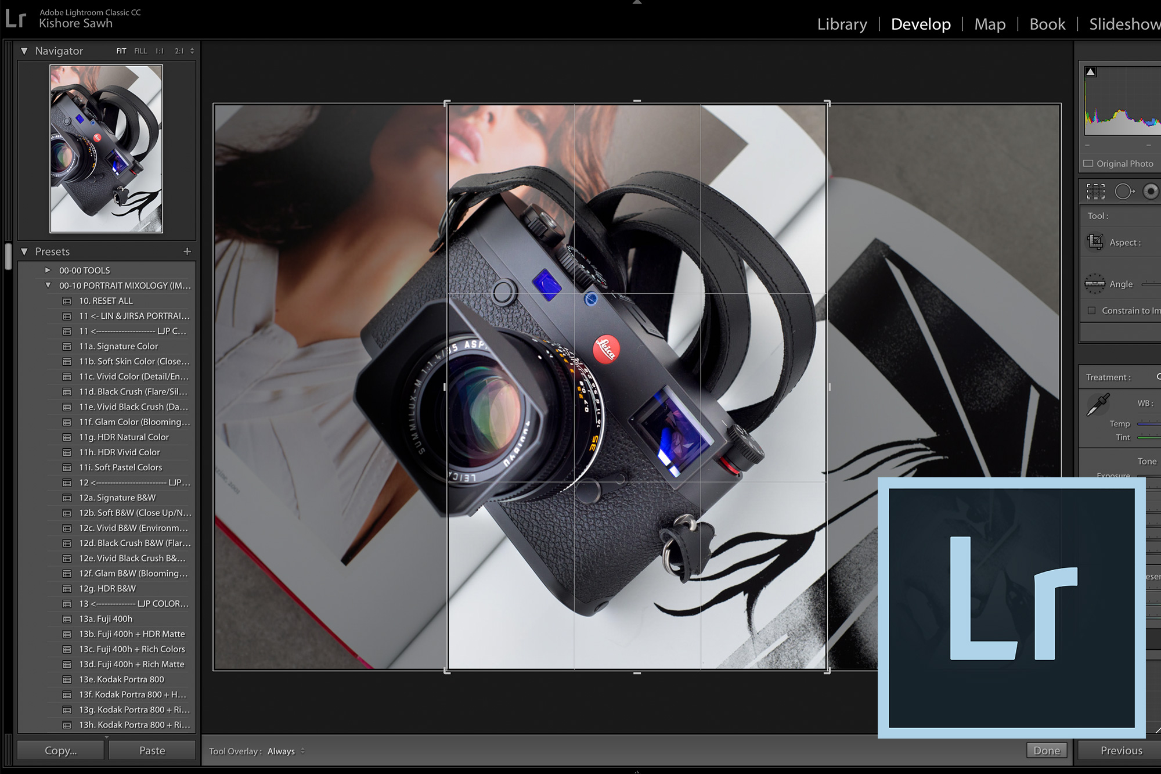Apply preset 12b. Soft B&W
1161x774 pixels.
(x=135, y=513)
